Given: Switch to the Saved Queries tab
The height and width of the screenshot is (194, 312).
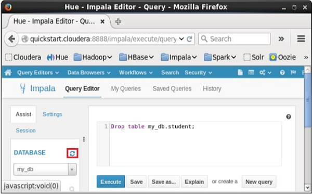Looking at the screenshot, I should tap(172, 88).
